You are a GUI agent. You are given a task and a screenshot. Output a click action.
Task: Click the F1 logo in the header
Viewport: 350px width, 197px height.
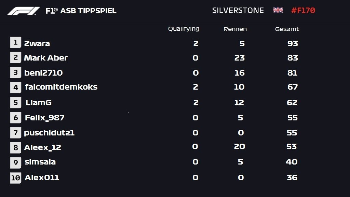coord(24,11)
